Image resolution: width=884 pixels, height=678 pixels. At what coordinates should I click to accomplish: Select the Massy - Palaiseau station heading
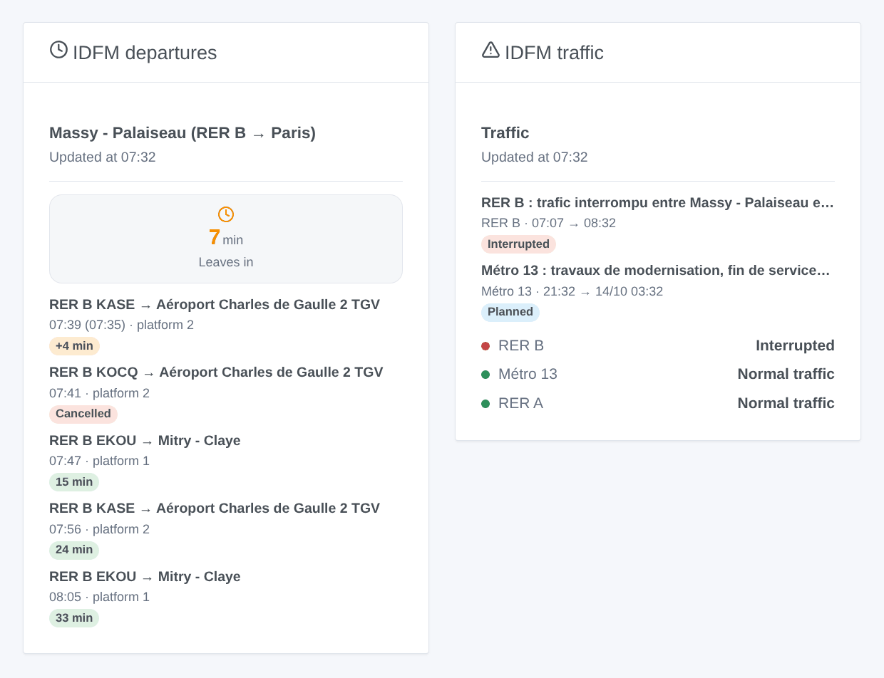[183, 133]
